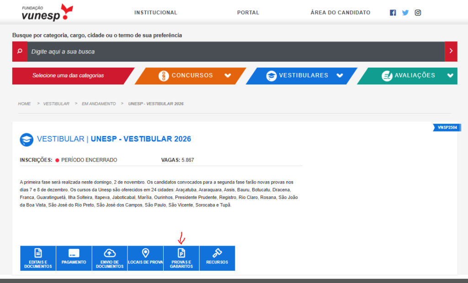This screenshot has width=468, height=283.
Task: Click the magnifier search icon
Action: [x=20, y=52]
